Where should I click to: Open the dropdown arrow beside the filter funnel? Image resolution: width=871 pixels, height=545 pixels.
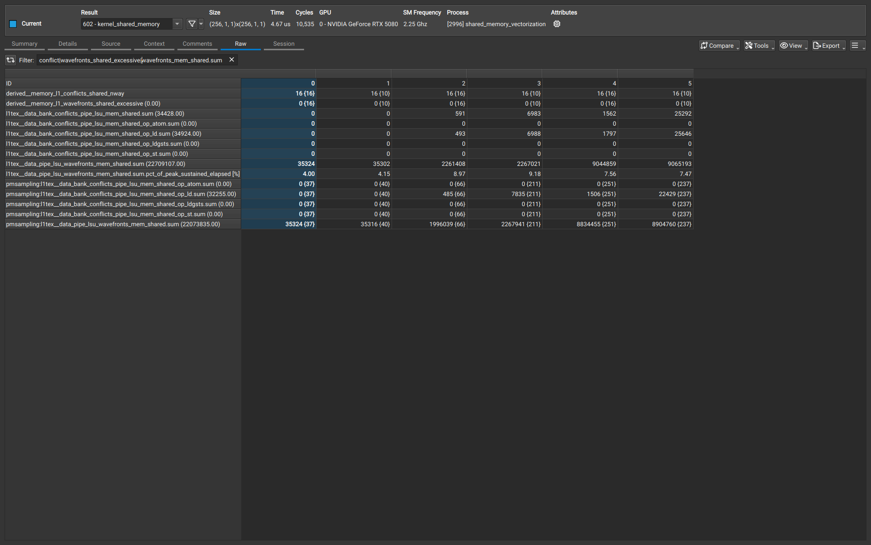[x=201, y=24]
